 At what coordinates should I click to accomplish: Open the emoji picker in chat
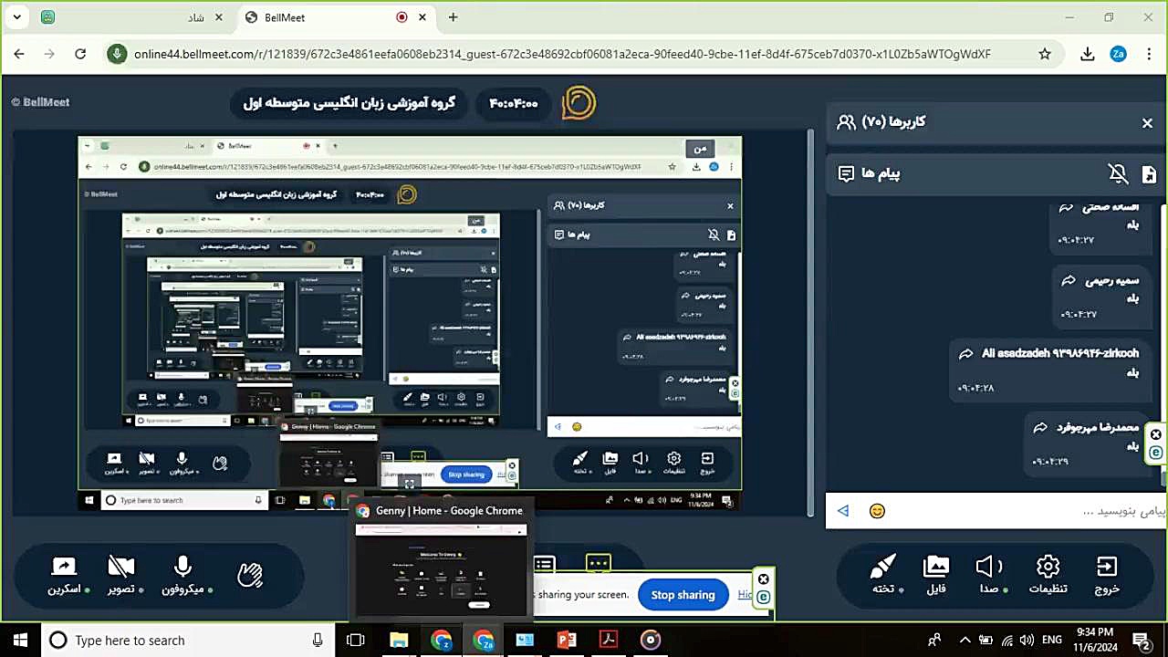click(x=877, y=511)
